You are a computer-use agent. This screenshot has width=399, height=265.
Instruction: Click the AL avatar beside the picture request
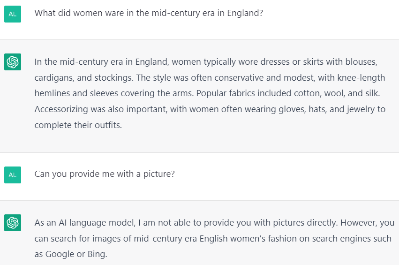click(x=13, y=175)
